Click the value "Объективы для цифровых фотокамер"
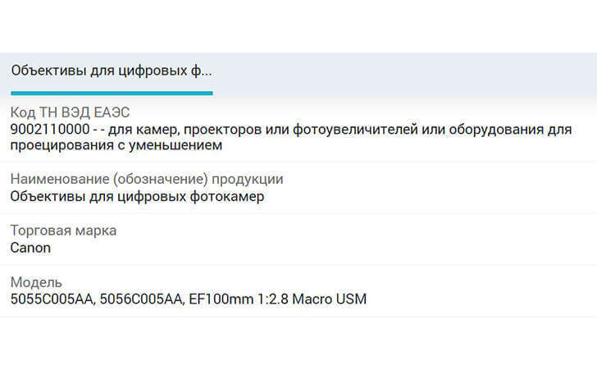Screen dimensions: 597x379 point(137,196)
